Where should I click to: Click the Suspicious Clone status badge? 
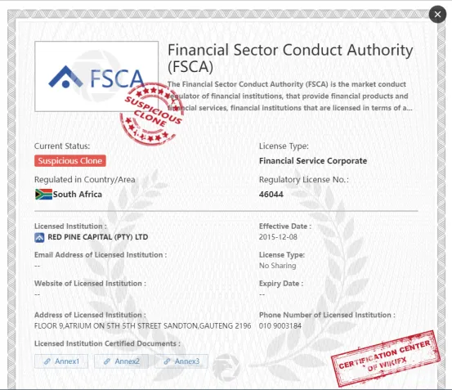70,160
